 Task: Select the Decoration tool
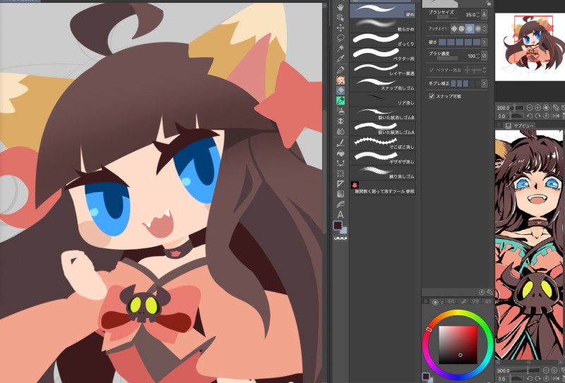click(x=340, y=121)
